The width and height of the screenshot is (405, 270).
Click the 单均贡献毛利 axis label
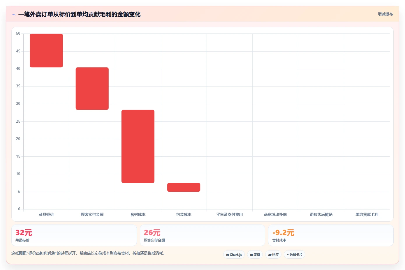(367, 214)
